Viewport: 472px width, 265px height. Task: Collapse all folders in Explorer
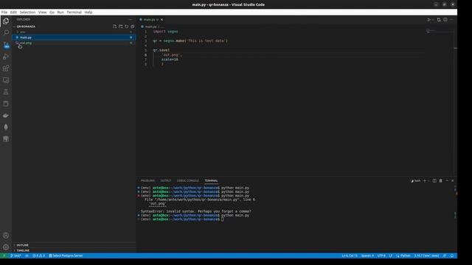tap(133, 26)
